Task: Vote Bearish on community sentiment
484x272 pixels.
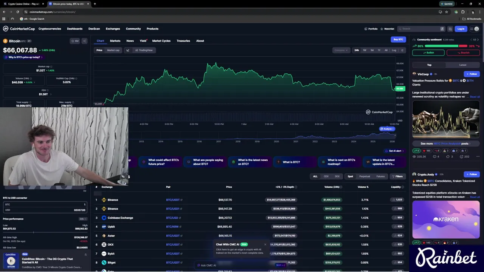Action: [x=463, y=53]
